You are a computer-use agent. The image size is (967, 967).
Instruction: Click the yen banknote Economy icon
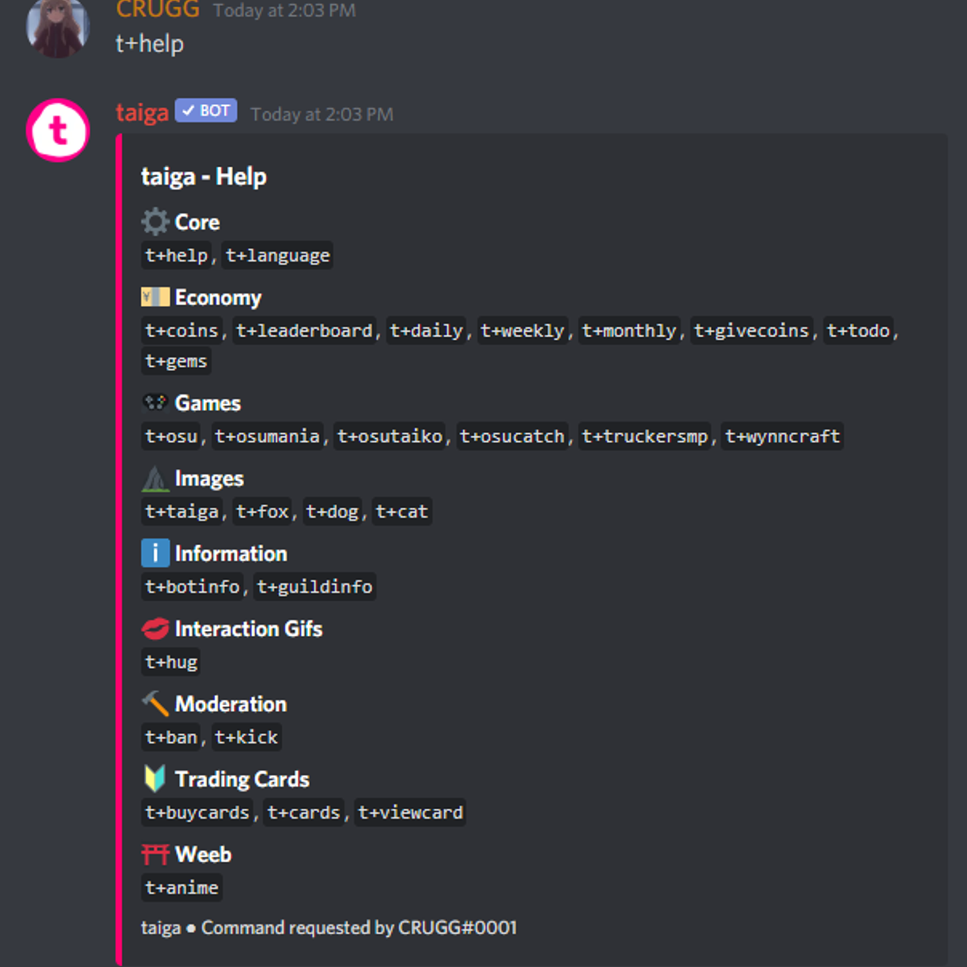point(155,297)
